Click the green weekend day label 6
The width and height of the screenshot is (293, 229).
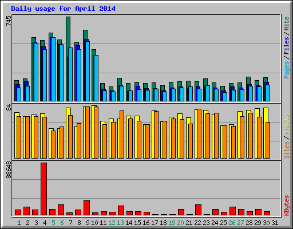click(x=62, y=223)
